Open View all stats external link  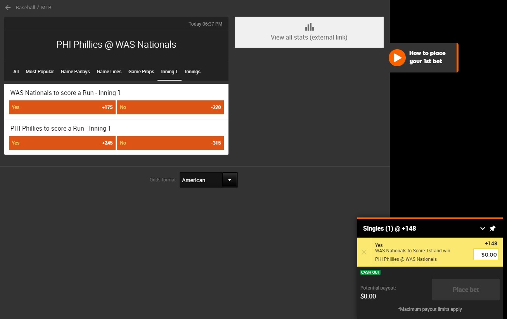coord(309,32)
